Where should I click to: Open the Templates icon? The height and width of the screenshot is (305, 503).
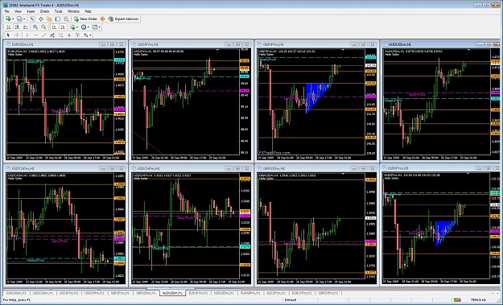95,27
